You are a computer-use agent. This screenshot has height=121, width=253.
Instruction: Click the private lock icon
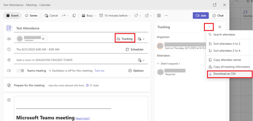click(x=147, y=16)
